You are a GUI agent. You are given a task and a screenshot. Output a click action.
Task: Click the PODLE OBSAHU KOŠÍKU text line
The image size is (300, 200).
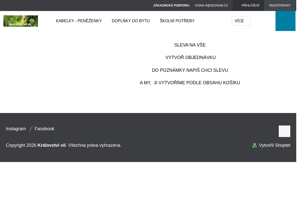click(x=213, y=83)
